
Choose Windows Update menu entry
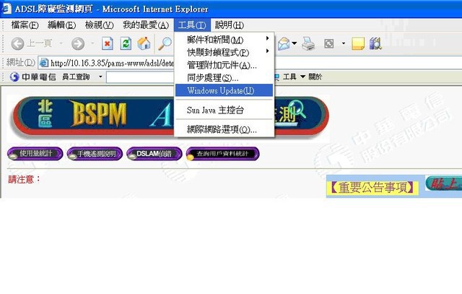pos(224,90)
